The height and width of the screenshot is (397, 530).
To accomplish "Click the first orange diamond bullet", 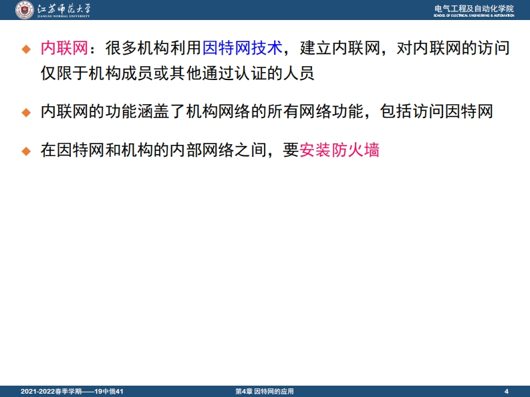I will pyautogui.click(x=26, y=49).
